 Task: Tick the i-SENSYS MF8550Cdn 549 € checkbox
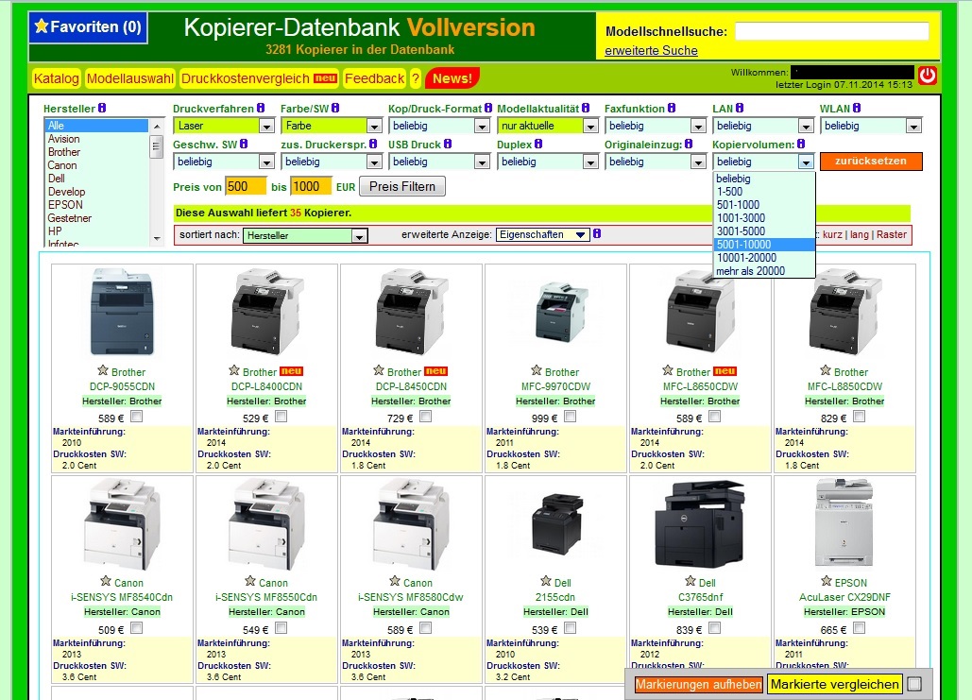click(281, 628)
